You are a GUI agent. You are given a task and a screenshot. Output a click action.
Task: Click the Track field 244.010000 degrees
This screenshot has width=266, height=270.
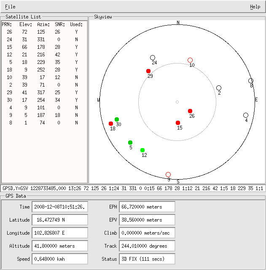point(147,246)
